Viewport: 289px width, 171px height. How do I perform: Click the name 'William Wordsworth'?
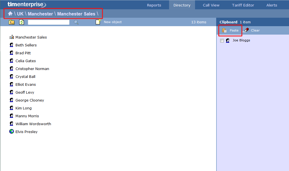pyautogui.click(x=33, y=124)
